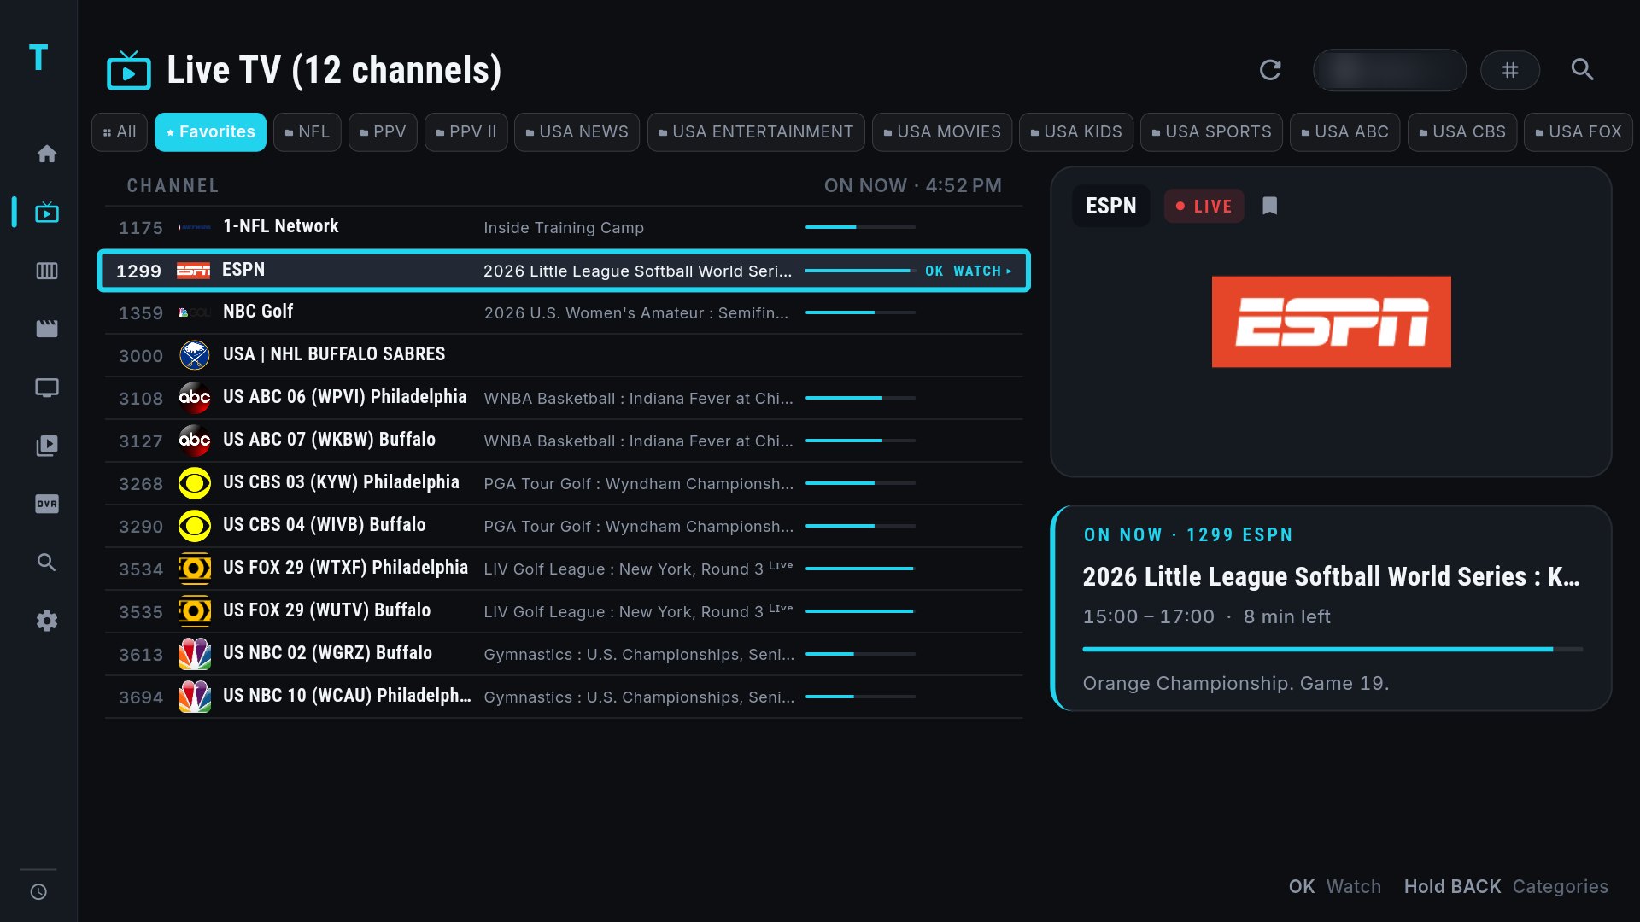The height and width of the screenshot is (922, 1640).
Task: Switch to the NFL category
Action: pos(307,132)
